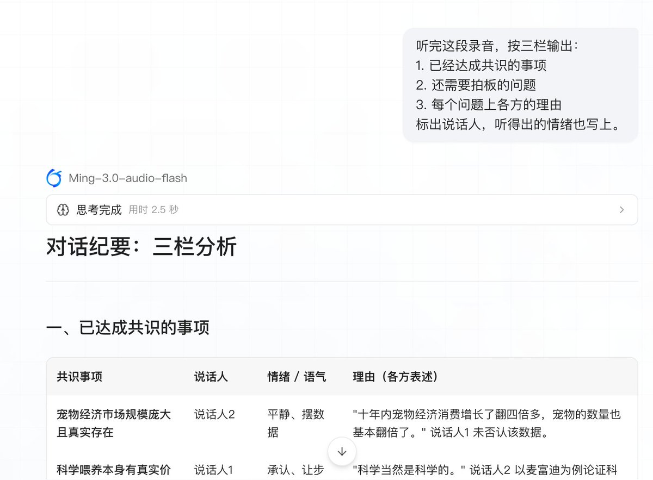The image size is (653, 480).
Task: Click the 思考完成 label
Action: [99, 210]
